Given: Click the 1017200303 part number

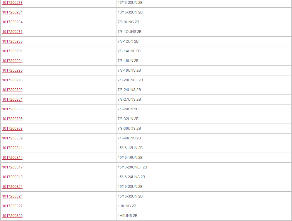Looking at the screenshot, I should [12, 109].
